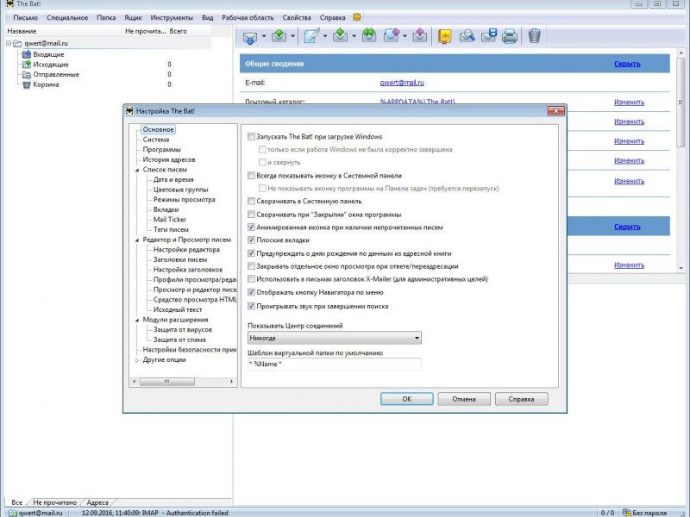Create a new message with the quill icon

point(311,36)
